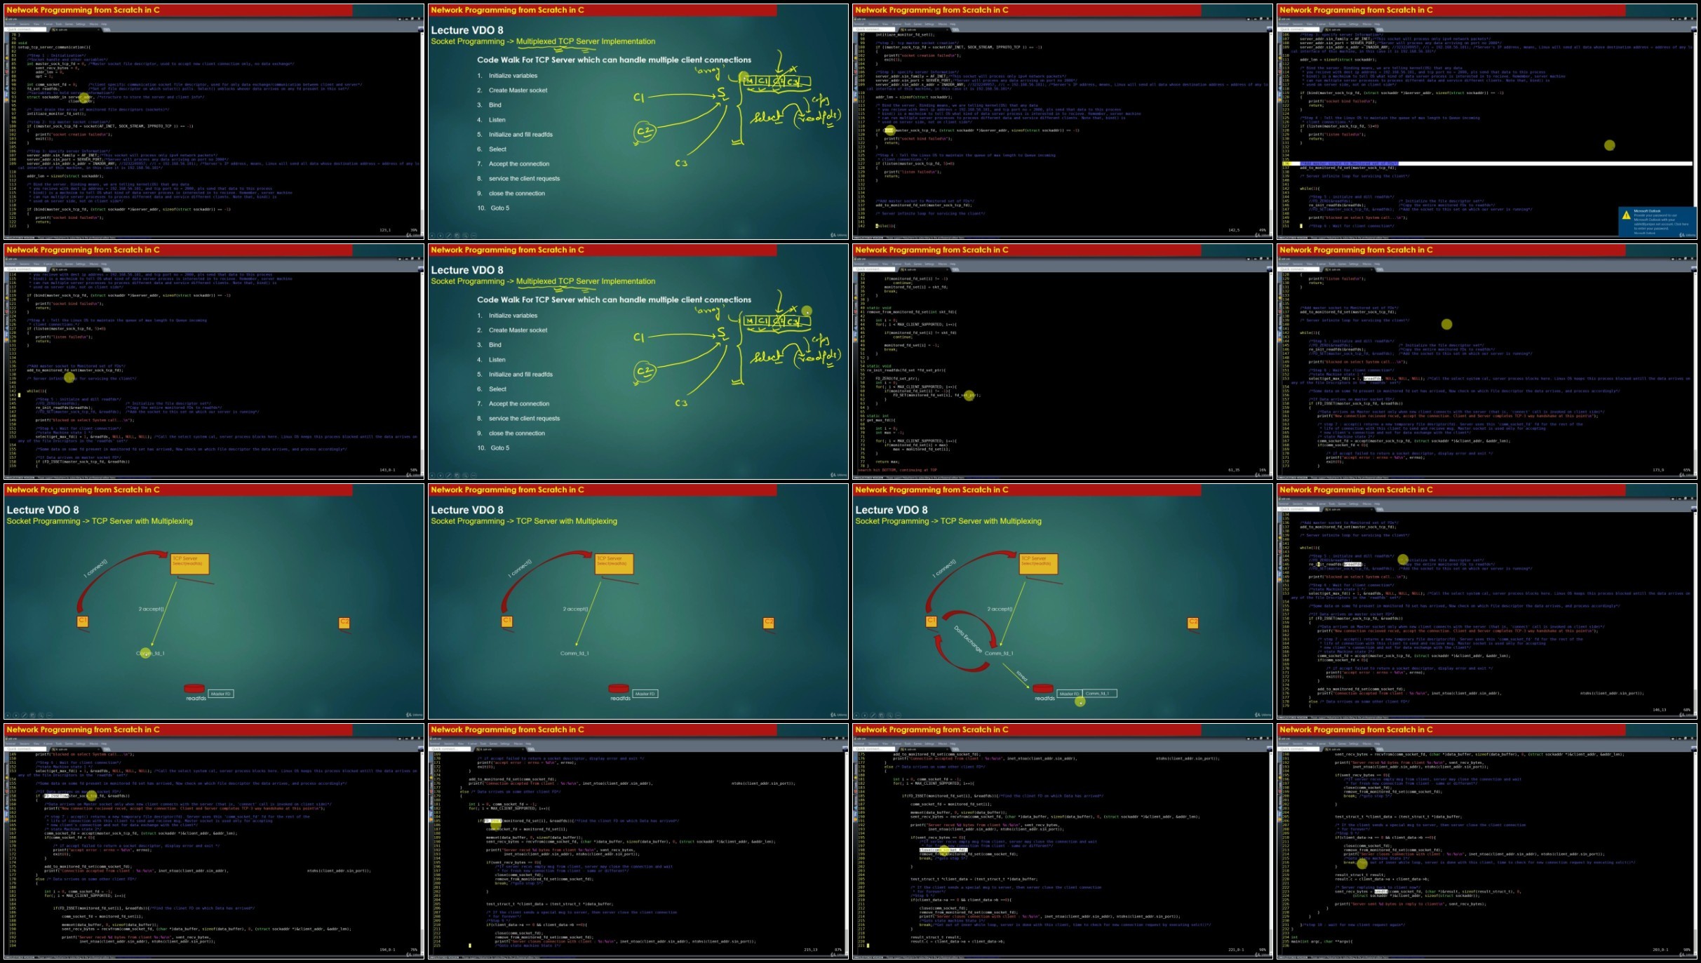
Task: Click the yellow warning icon in Outlook notification
Action: click(1626, 215)
